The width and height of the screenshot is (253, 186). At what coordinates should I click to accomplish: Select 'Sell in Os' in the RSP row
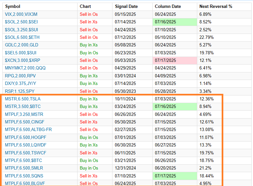[x=89, y=91]
